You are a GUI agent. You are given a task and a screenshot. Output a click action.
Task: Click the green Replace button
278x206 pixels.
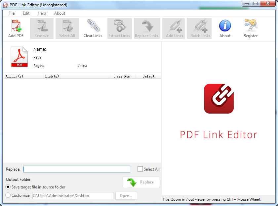141,182
